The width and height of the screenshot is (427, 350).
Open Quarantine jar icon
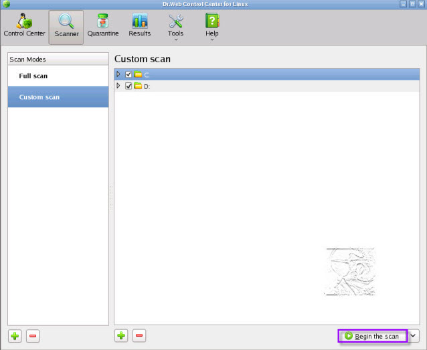coord(102,21)
